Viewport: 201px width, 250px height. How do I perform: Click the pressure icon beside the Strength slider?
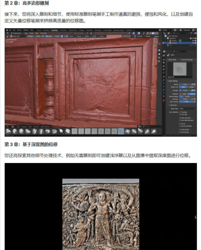click(192, 90)
